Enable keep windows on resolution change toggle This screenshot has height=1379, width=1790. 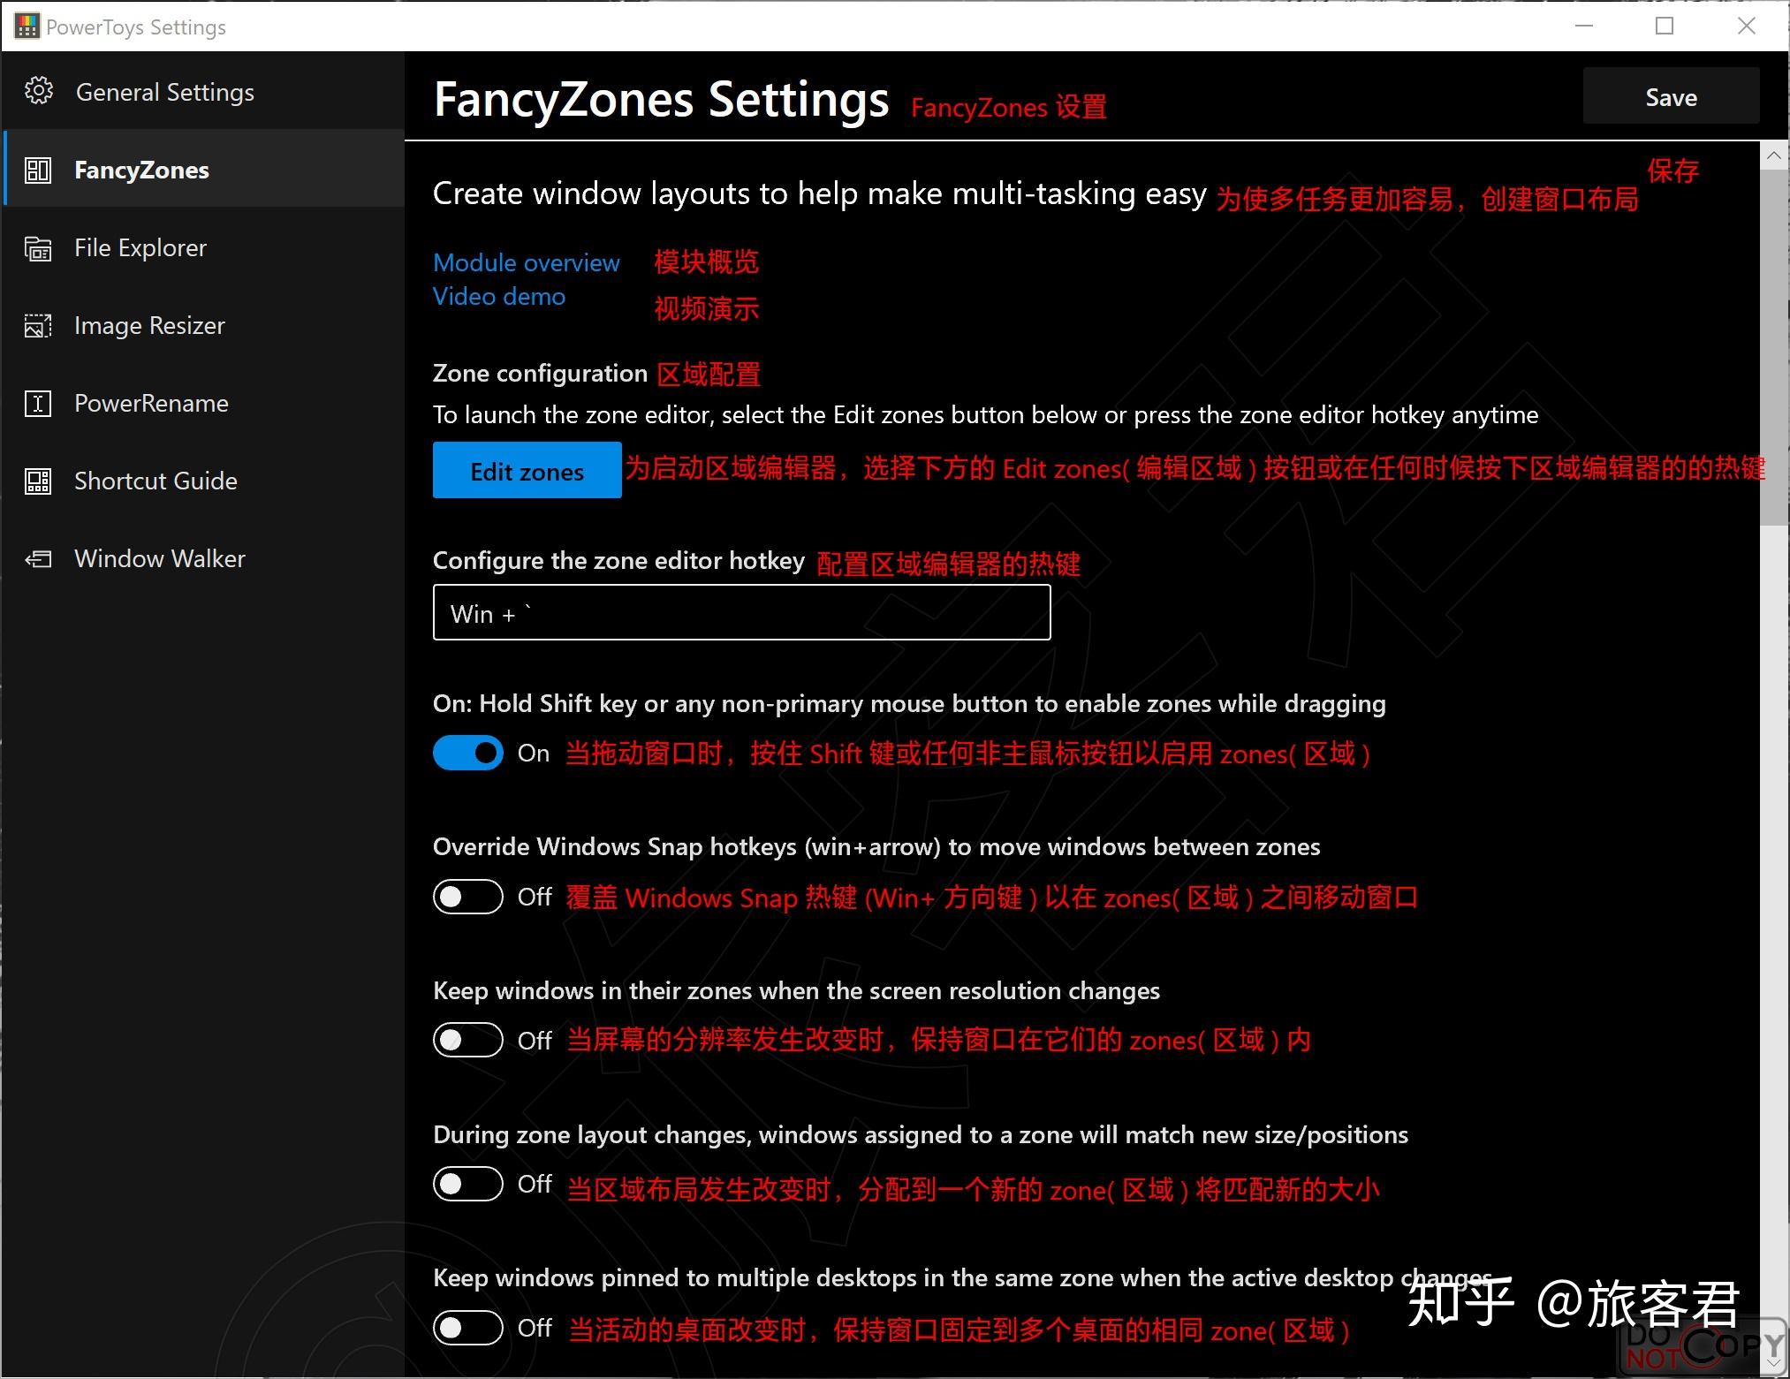coord(467,1040)
